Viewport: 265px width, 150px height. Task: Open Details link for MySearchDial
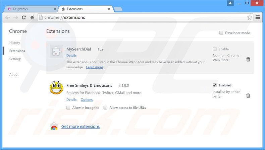(x=71, y=56)
